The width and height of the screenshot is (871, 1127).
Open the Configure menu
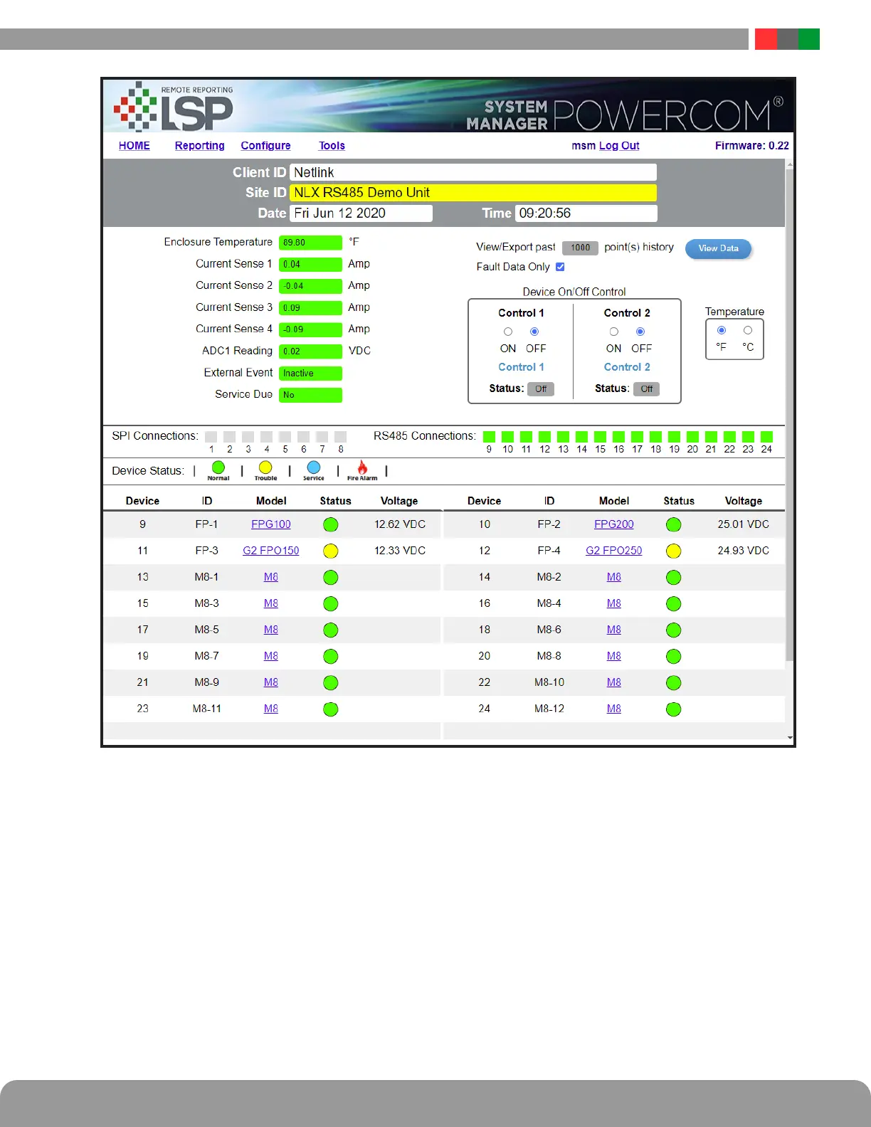pyautogui.click(x=265, y=146)
